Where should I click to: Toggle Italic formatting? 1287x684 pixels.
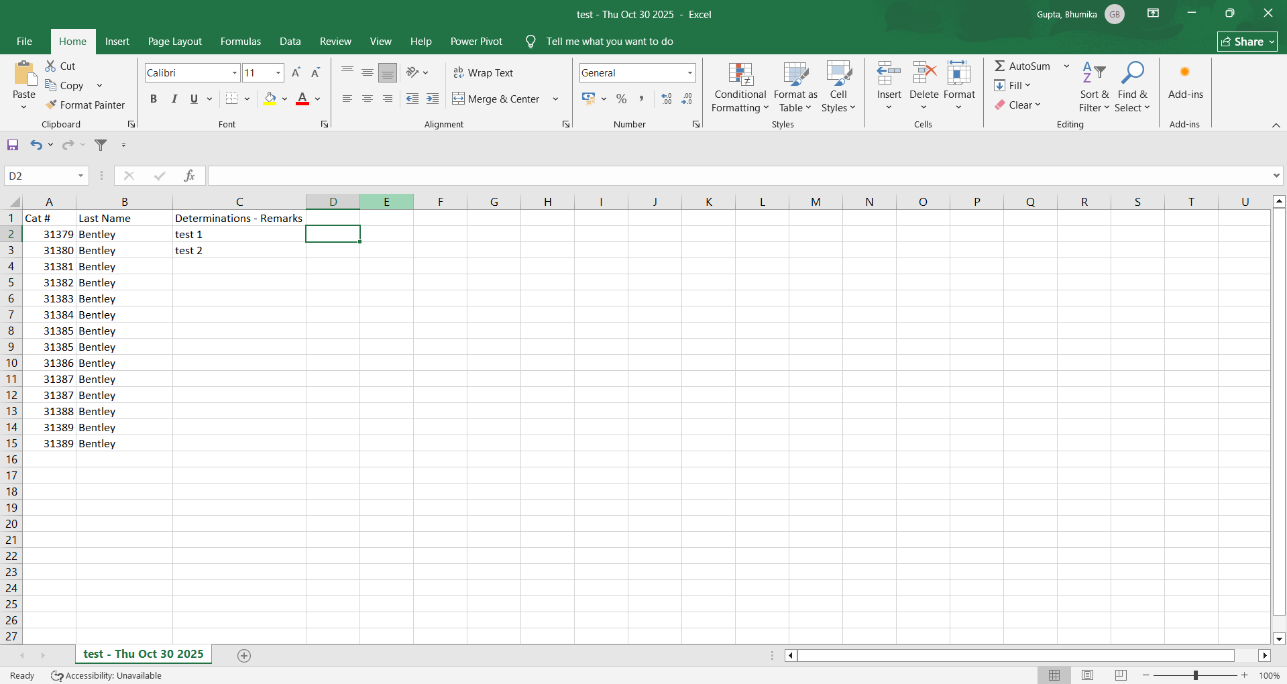pos(174,99)
